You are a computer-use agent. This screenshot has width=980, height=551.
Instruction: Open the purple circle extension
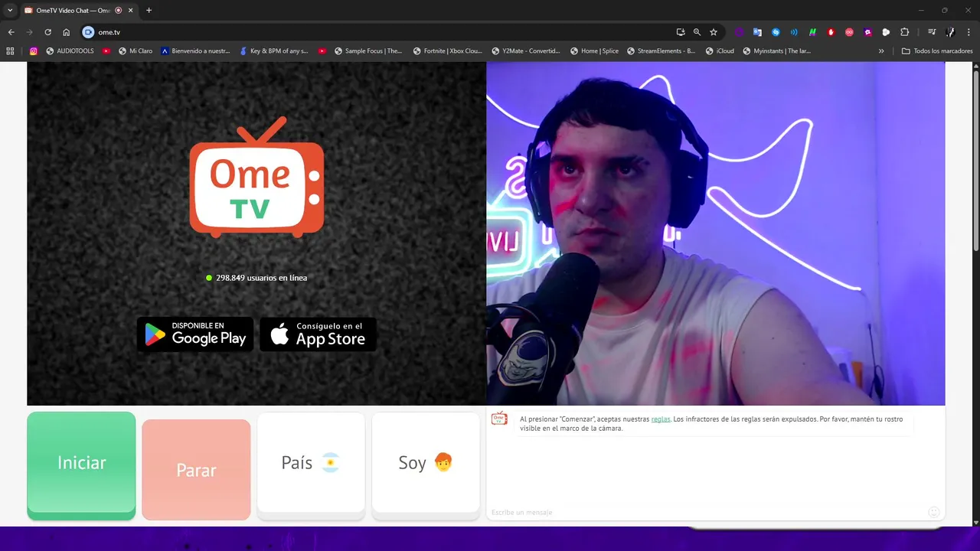pyautogui.click(x=739, y=32)
